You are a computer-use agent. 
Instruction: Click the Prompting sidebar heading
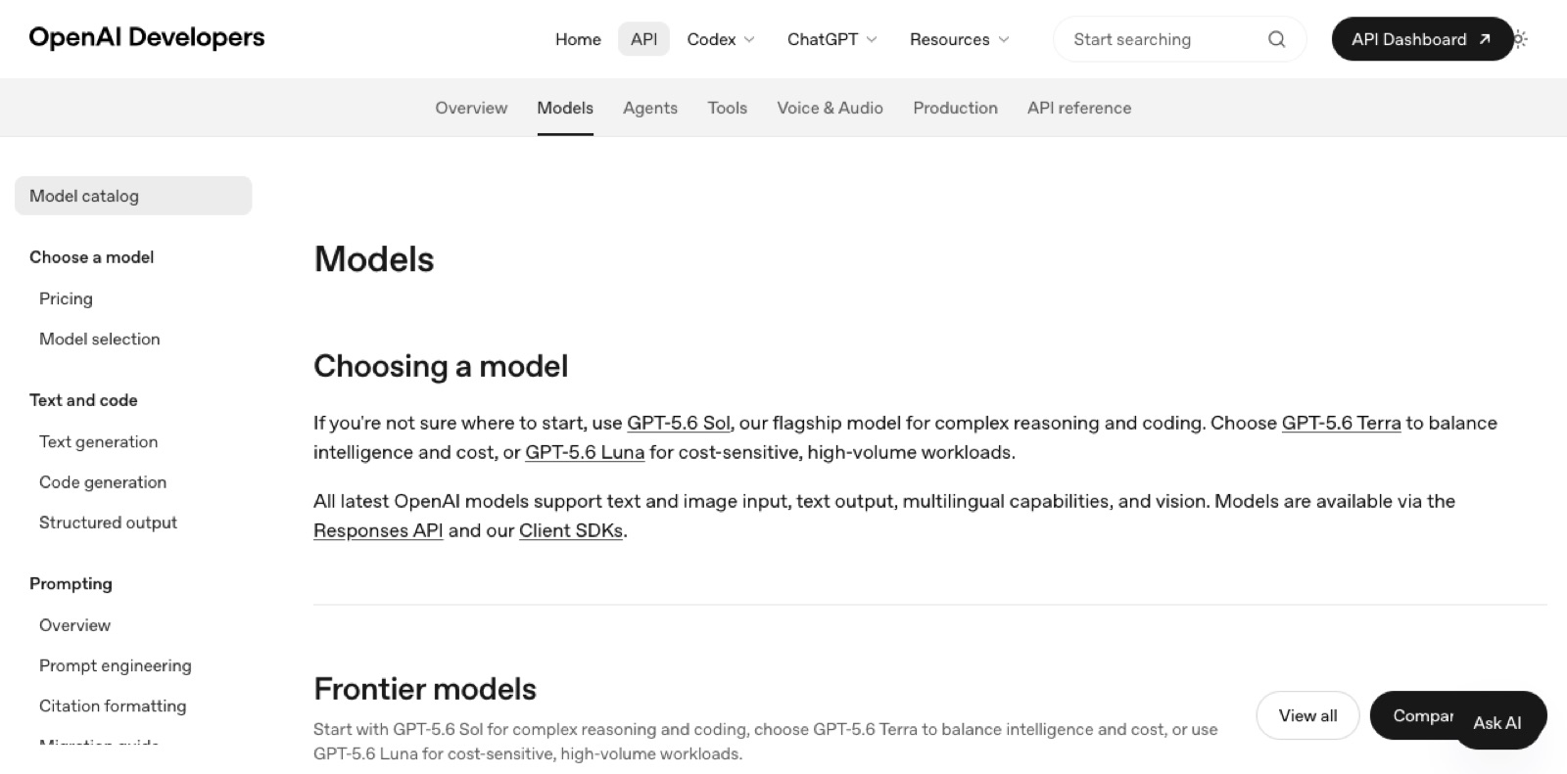coord(71,583)
